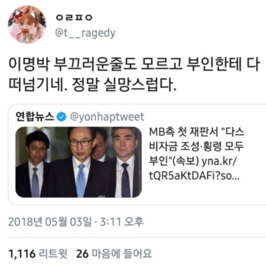Click the 3:11 오후 time text
This screenshot has height=266, width=266.
(122, 222)
